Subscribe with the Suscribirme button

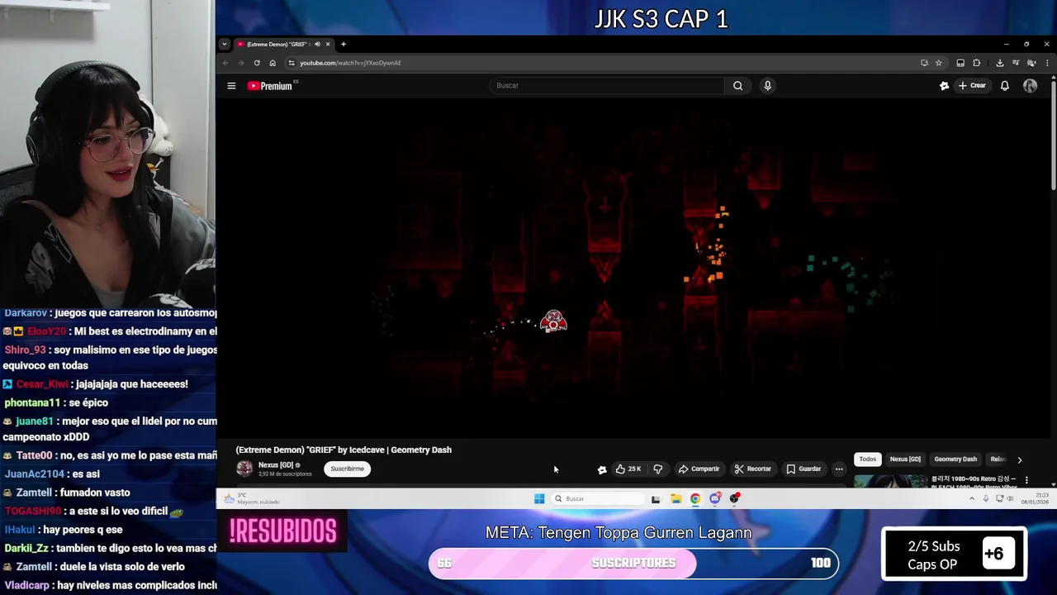(347, 469)
